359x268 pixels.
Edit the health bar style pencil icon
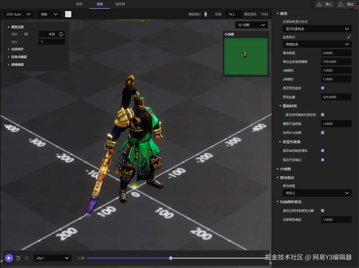tap(349, 37)
